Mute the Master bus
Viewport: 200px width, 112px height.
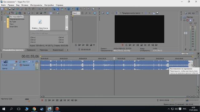190,20
